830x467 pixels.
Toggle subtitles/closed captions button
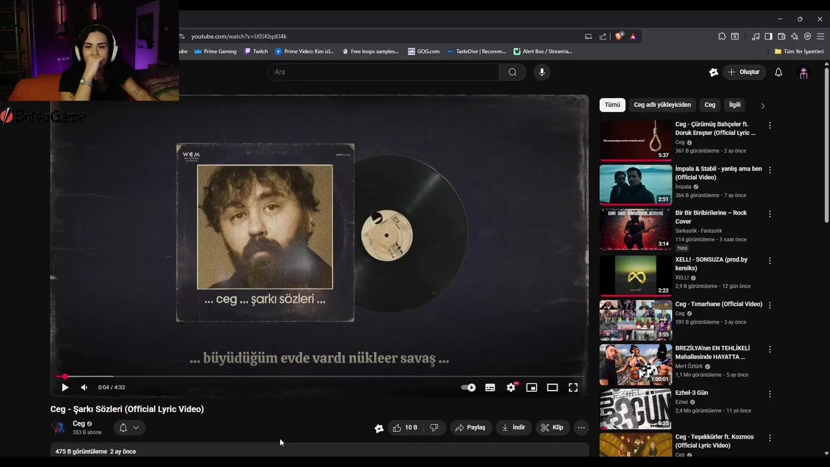(490, 387)
